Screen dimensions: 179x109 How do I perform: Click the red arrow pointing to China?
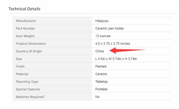(x=127, y=50)
